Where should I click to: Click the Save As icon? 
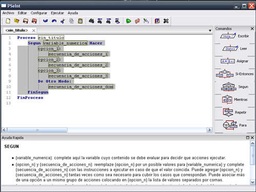[34, 21]
